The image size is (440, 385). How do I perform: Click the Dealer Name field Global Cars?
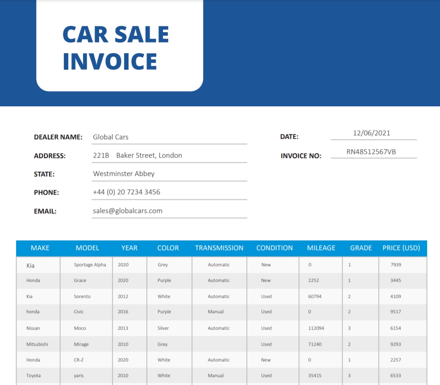[x=169, y=137]
